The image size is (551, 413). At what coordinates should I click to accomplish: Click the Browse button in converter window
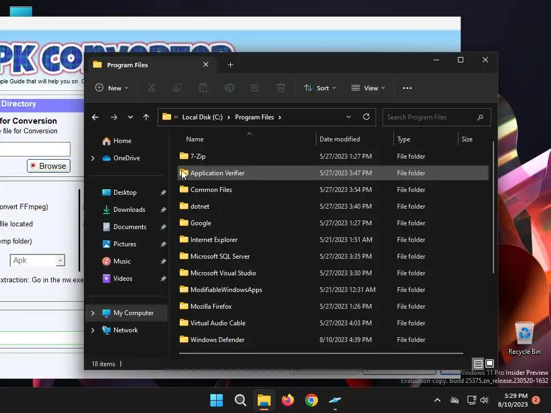pyautogui.click(x=48, y=166)
